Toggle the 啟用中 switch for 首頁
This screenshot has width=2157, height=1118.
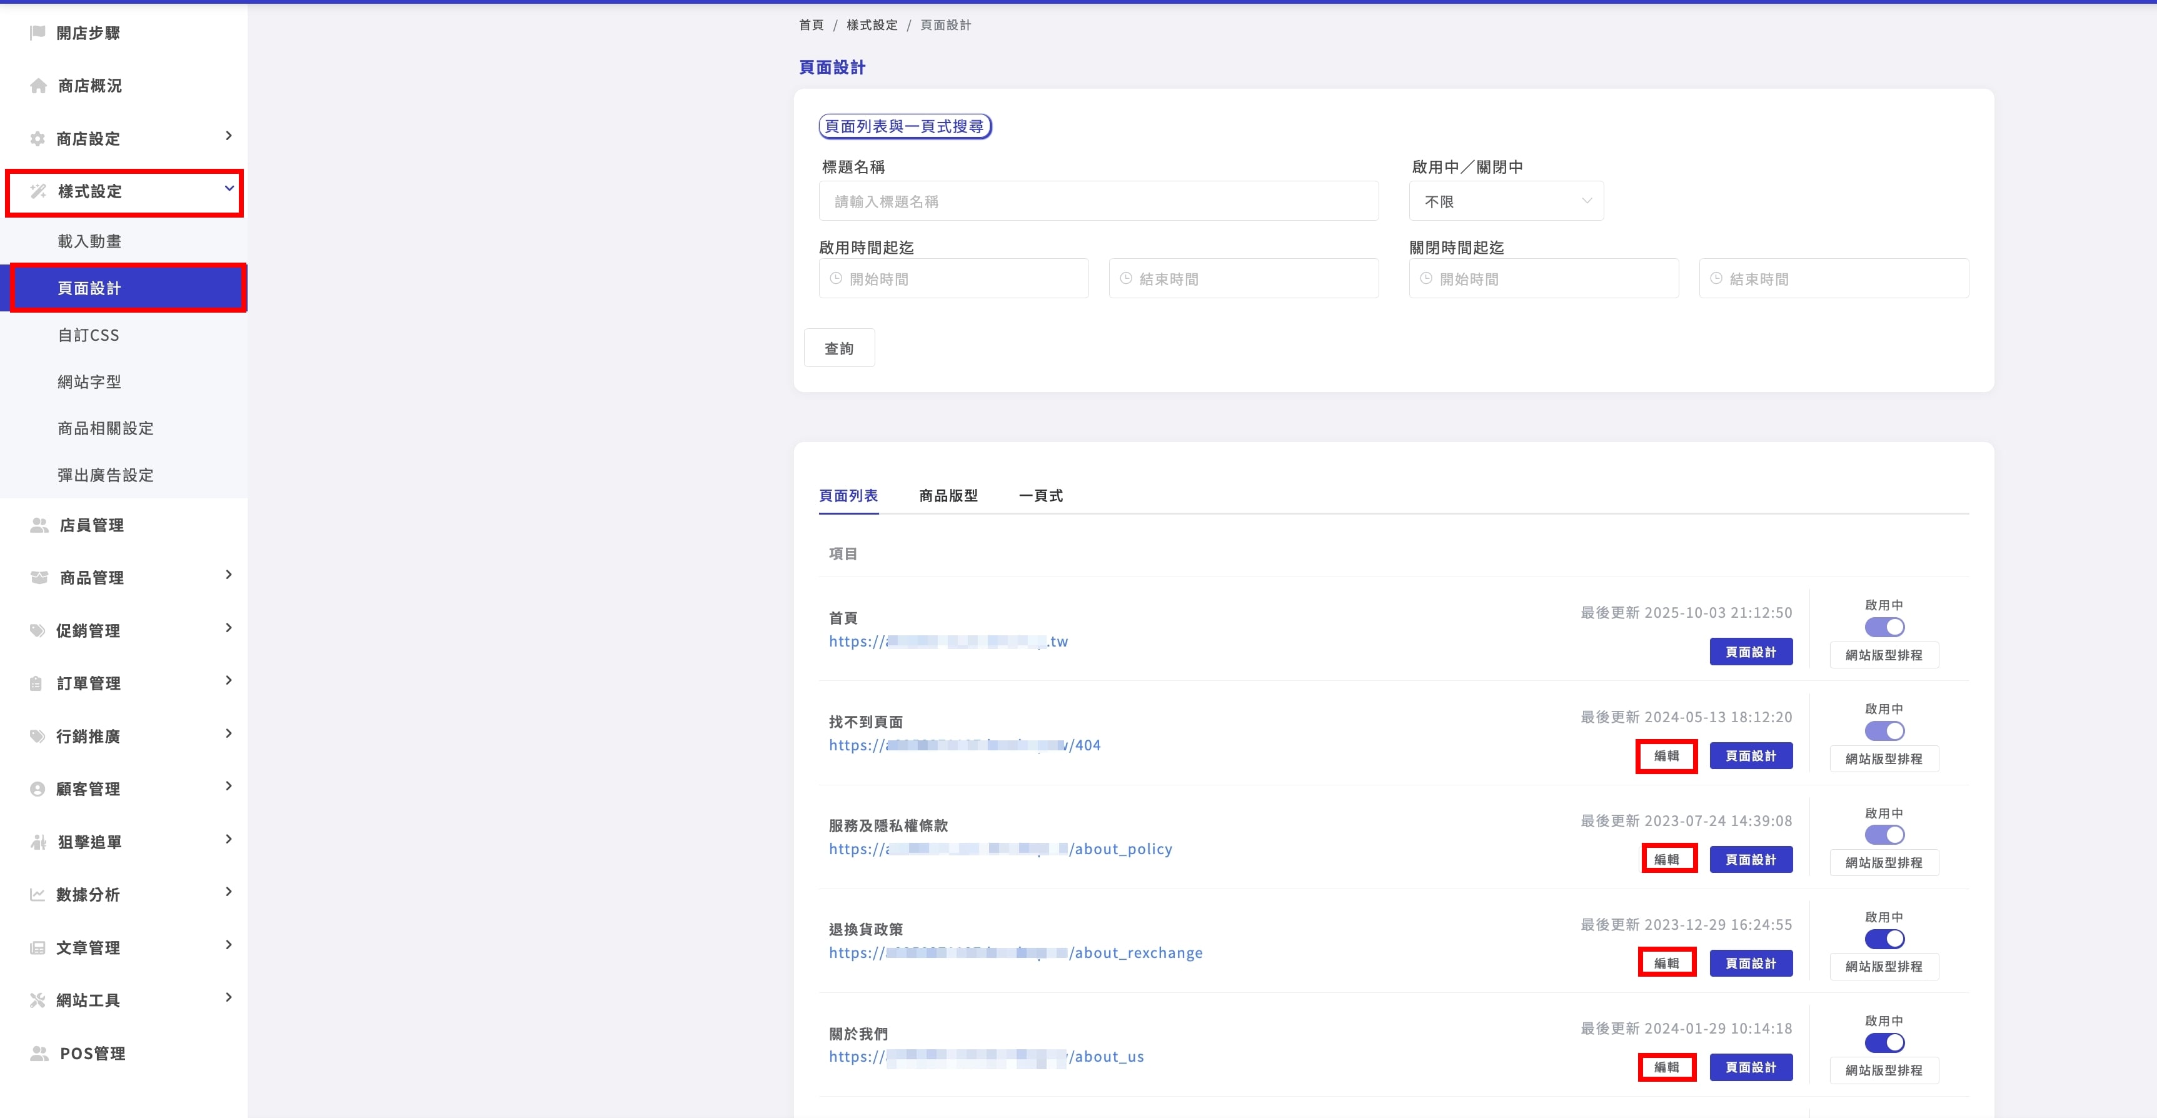[1884, 627]
